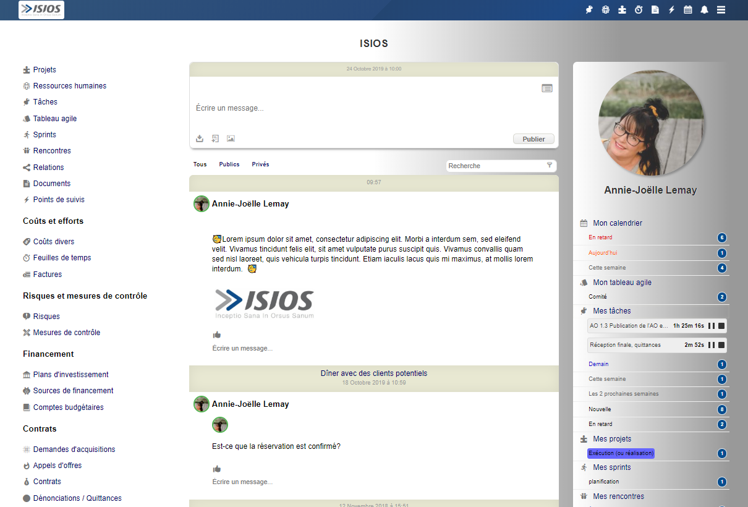Open Relations in the sidebar
This screenshot has height=507, width=748.
click(48, 168)
